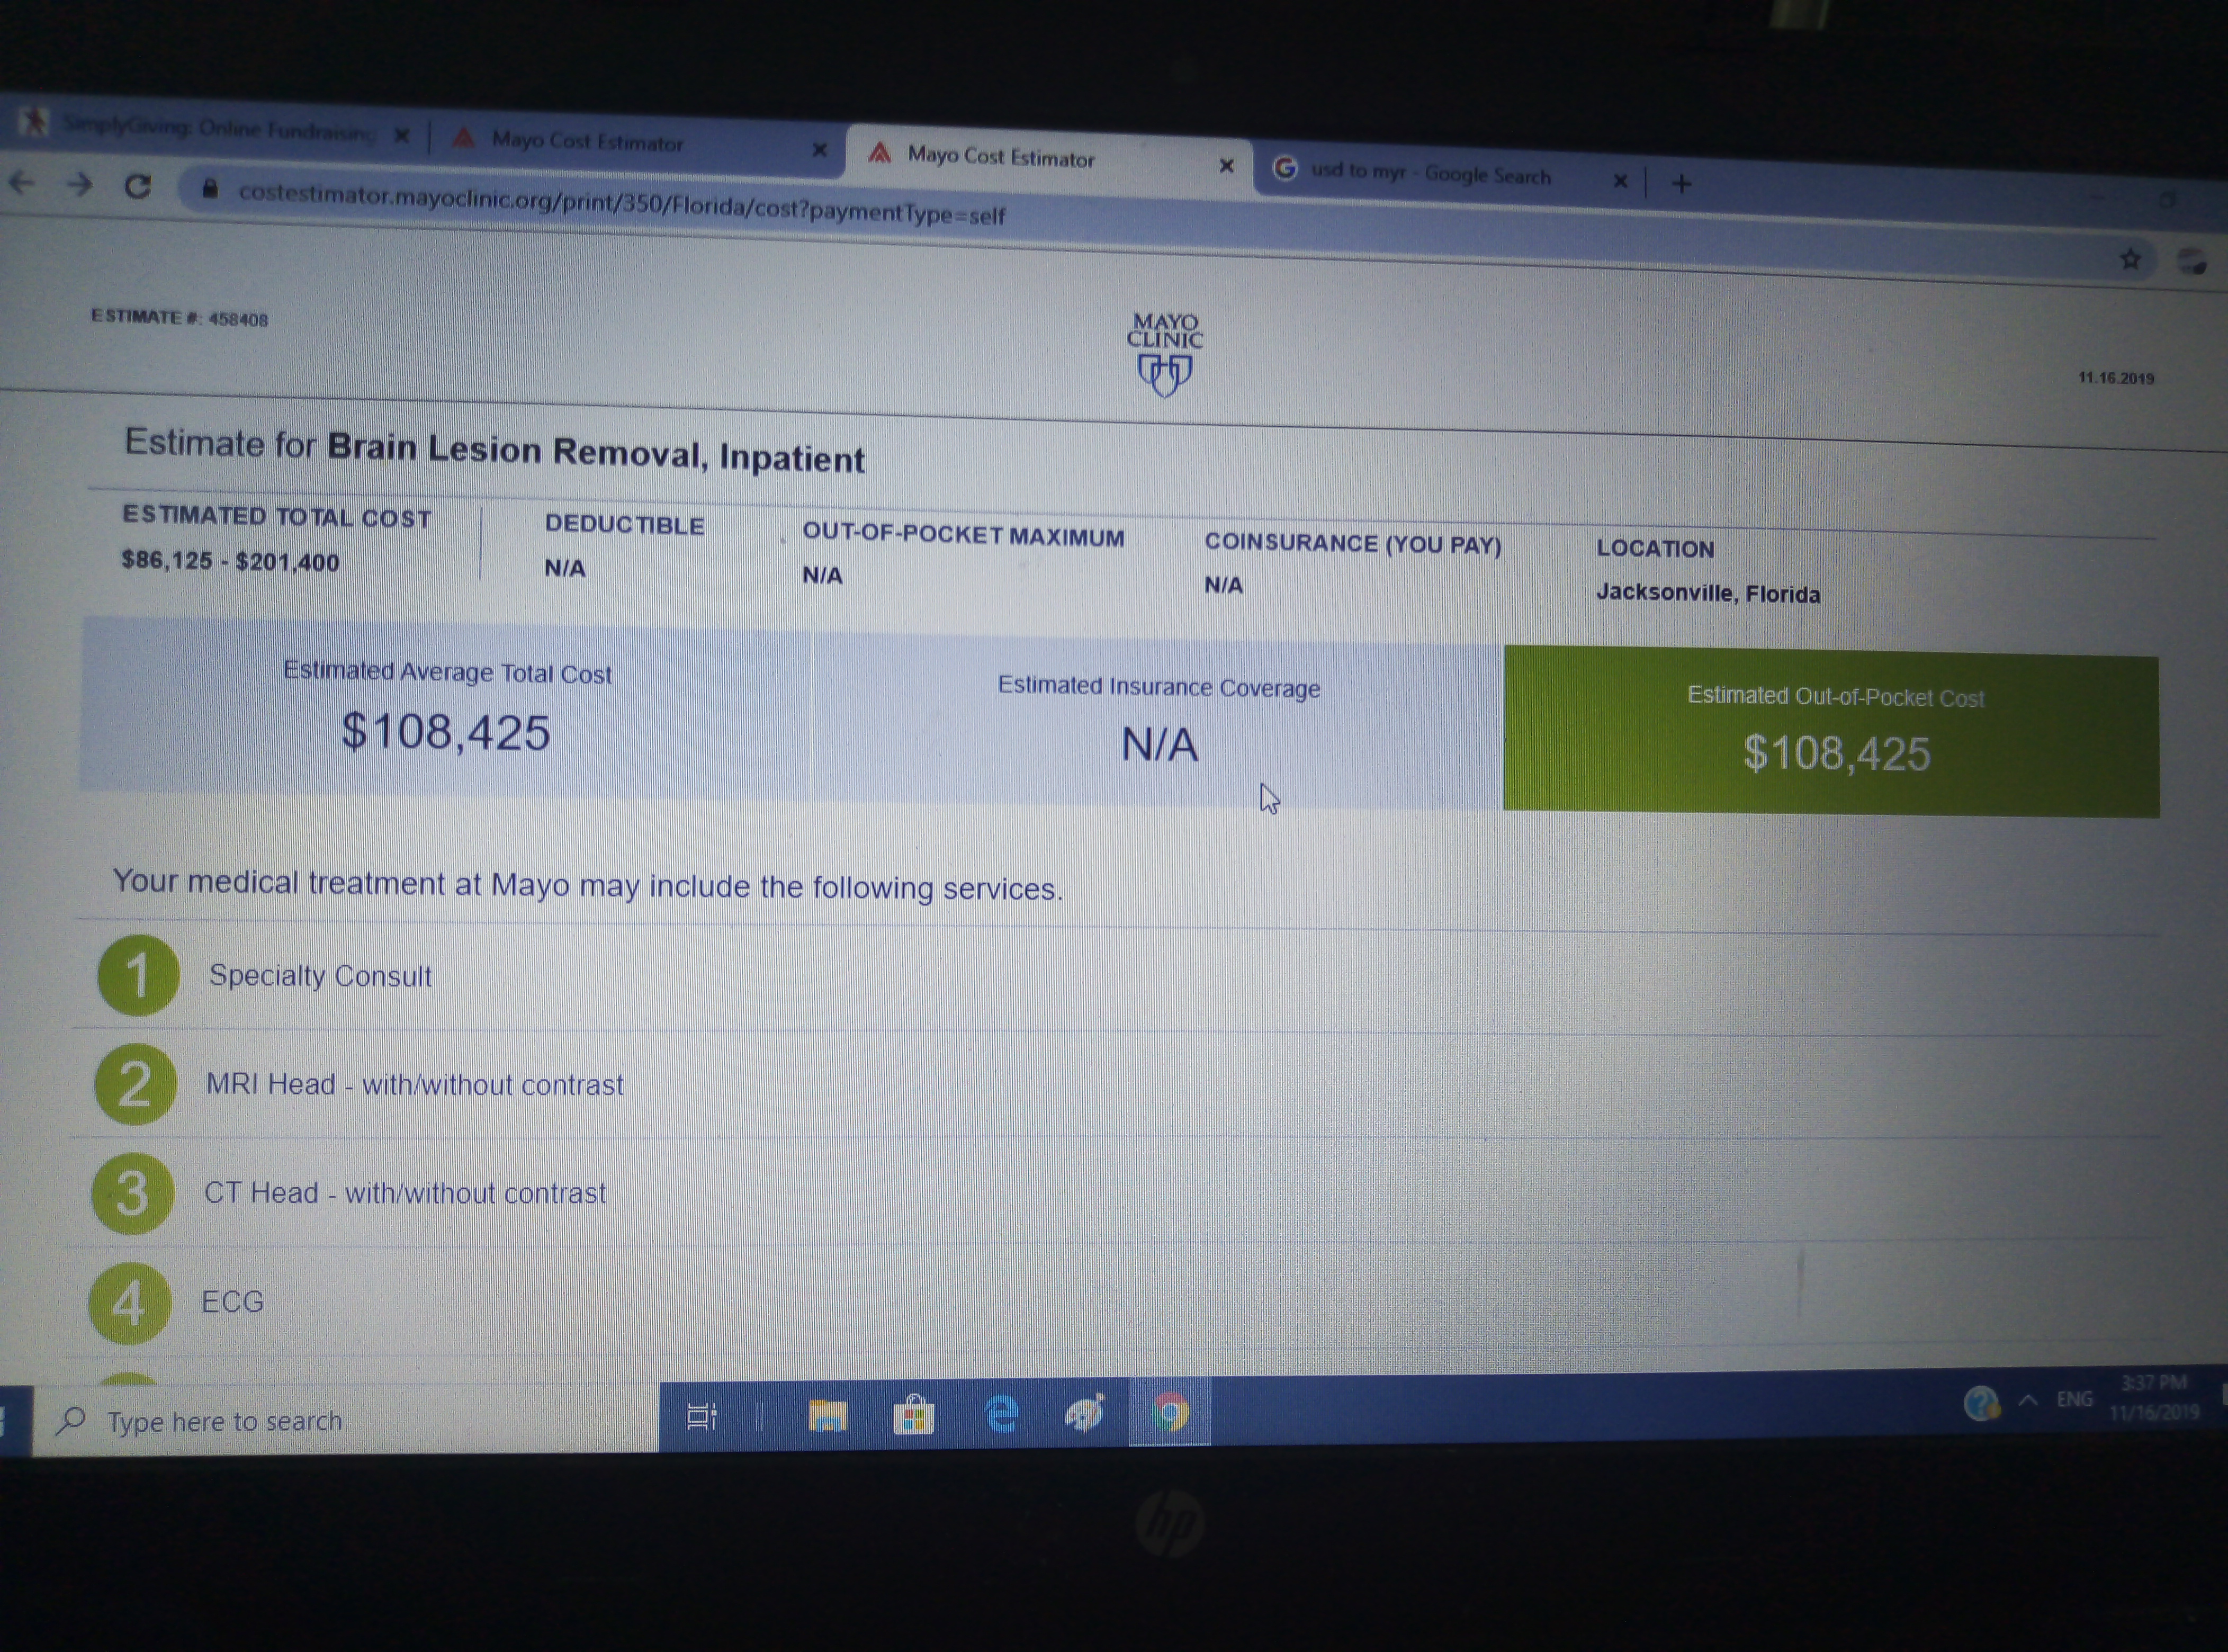Click the number 4 green circle

129,1302
